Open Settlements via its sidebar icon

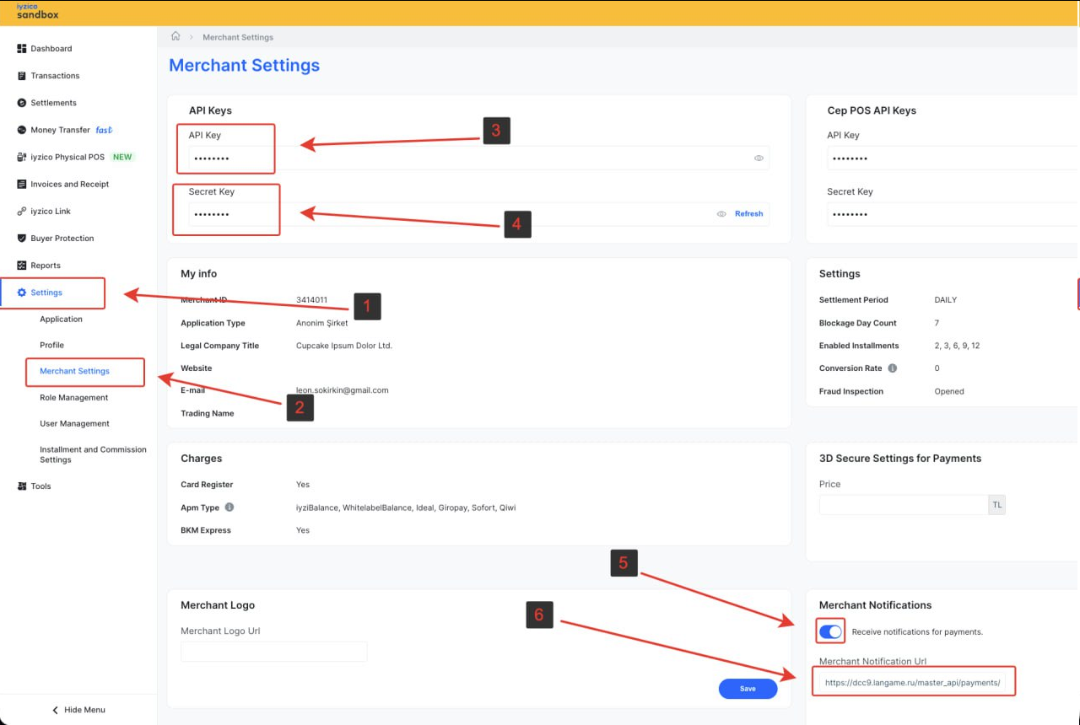pyautogui.click(x=22, y=103)
